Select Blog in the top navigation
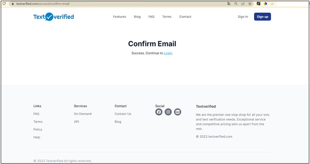Viewport: 310px width, 164px height. (137, 17)
